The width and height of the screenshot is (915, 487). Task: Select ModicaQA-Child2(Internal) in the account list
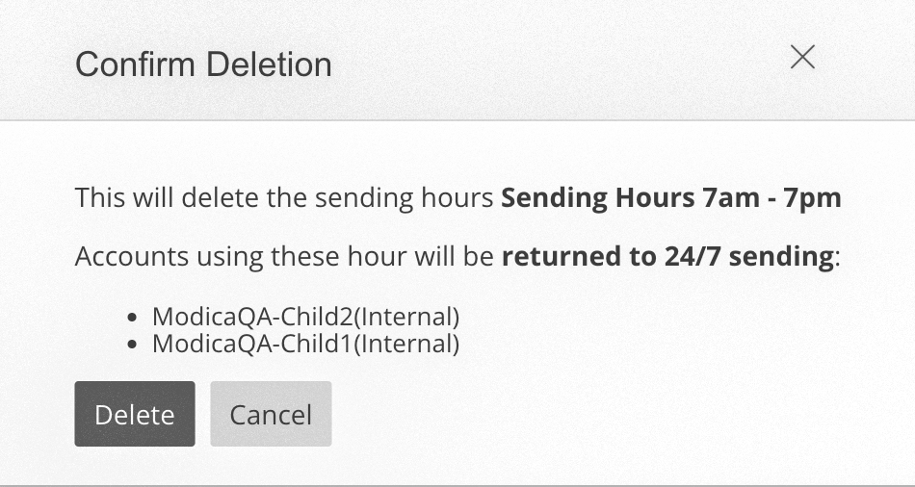tap(305, 316)
